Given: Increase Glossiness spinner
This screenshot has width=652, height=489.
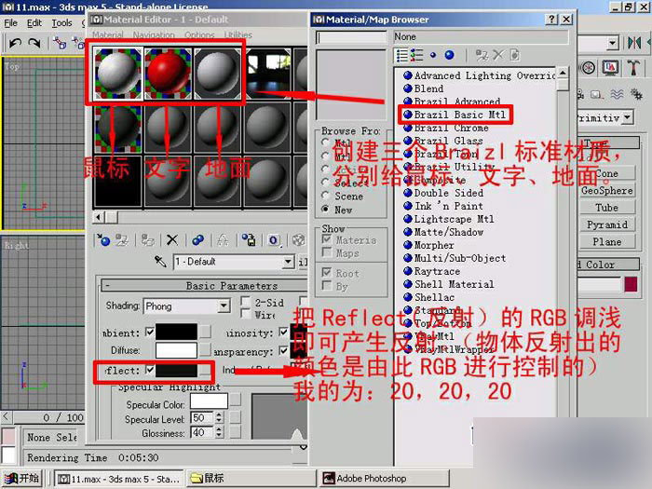Looking at the screenshot, I should point(219,429).
